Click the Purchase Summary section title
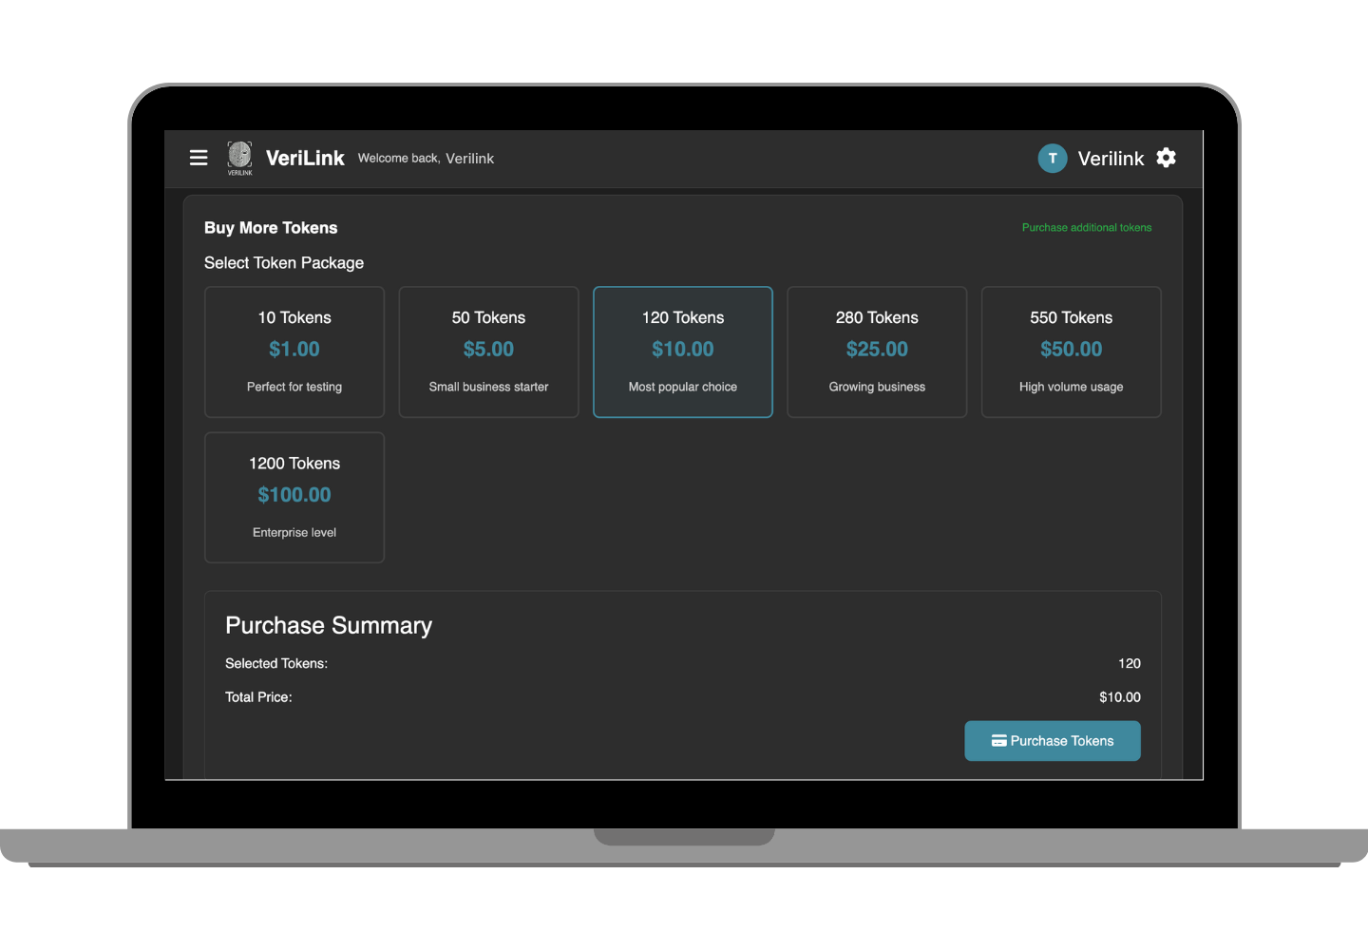The width and height of the screenshot is (1368, 950). tap(328, 625)
